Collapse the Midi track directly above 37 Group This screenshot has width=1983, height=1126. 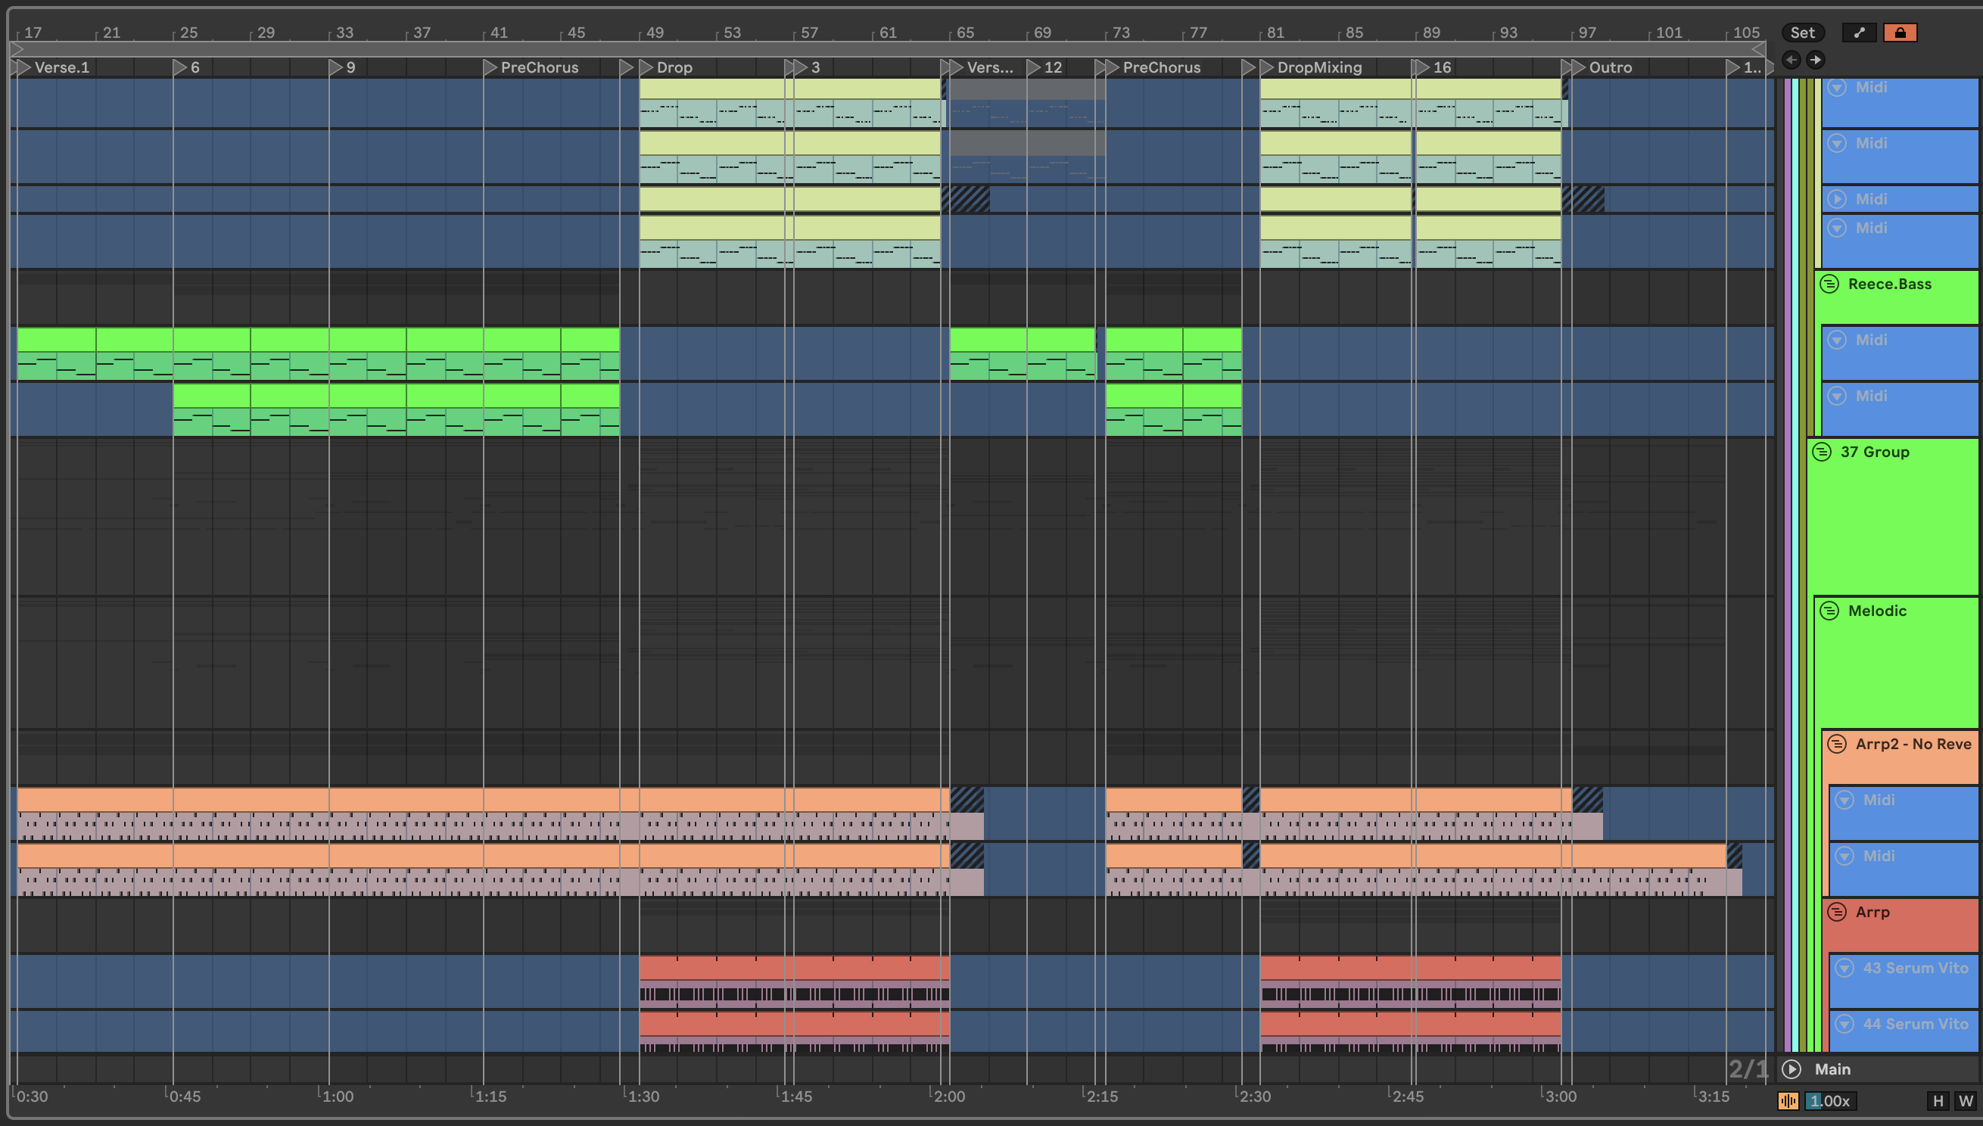[1837, 396]
